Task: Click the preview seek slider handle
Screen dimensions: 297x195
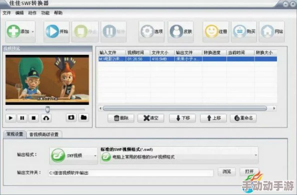Action: click(47, 109)
